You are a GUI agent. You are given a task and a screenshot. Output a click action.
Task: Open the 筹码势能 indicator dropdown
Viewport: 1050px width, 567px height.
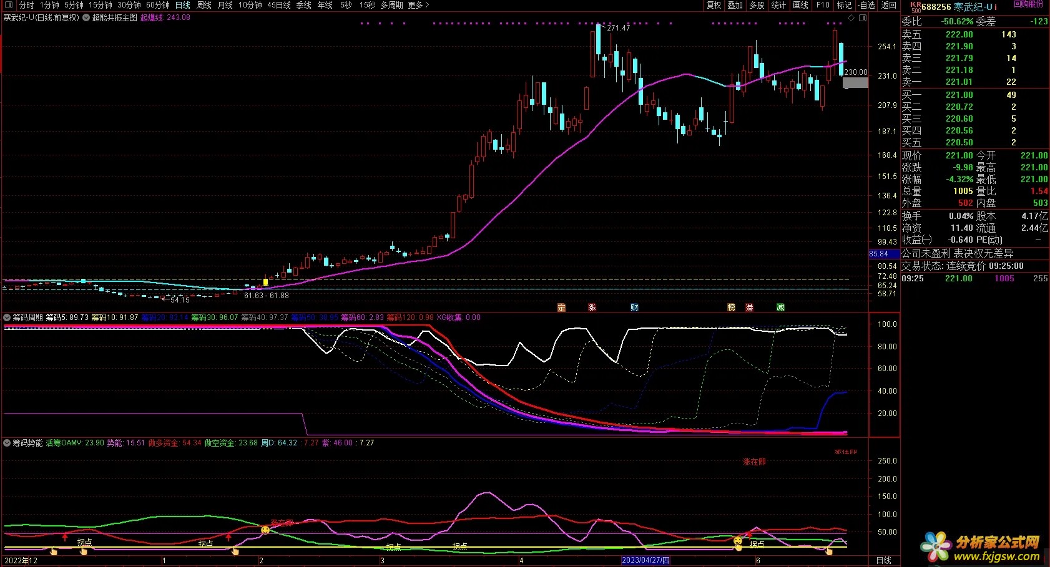pos(7,443)
